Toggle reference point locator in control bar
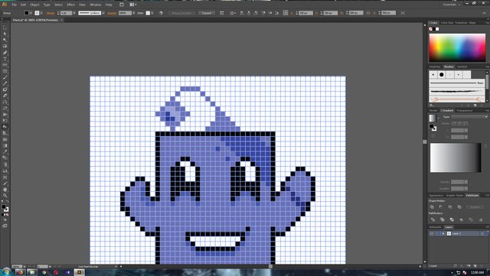490x276 pixels. point(286,13)
